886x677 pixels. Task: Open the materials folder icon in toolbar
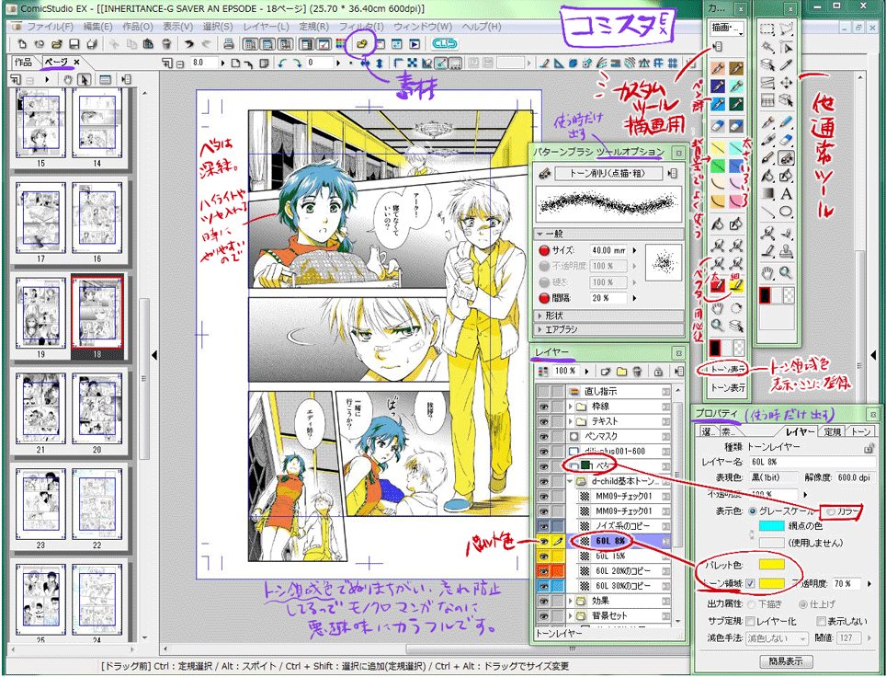tap(362, 43)
